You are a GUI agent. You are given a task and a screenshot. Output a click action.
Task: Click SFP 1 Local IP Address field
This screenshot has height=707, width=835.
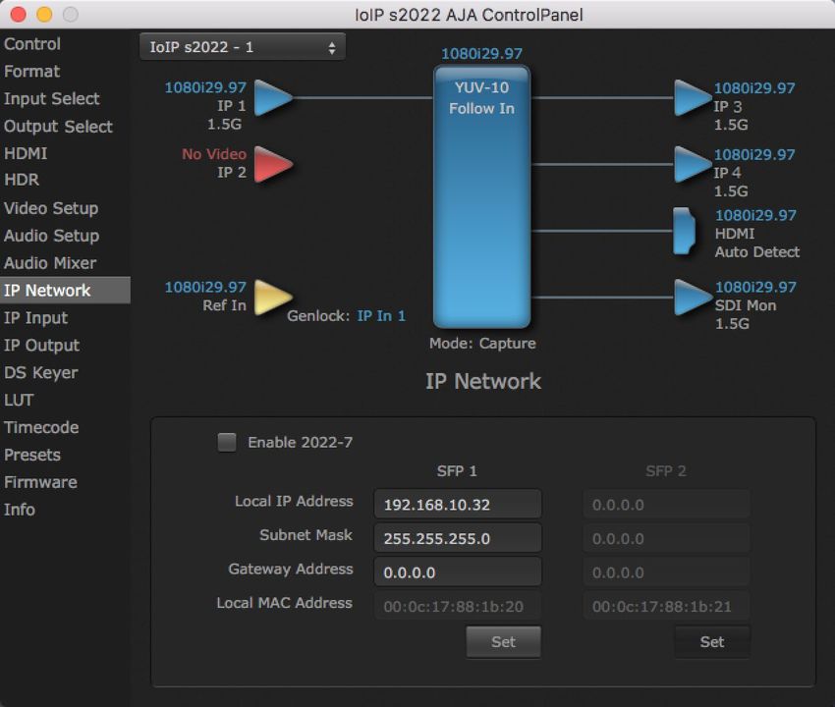tap(458, 504)
